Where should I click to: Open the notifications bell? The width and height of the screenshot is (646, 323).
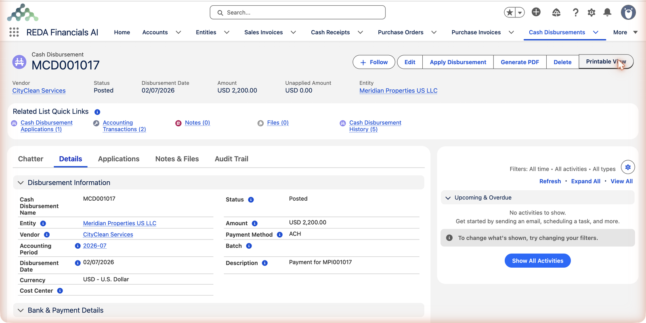click(x=607, y=13)
